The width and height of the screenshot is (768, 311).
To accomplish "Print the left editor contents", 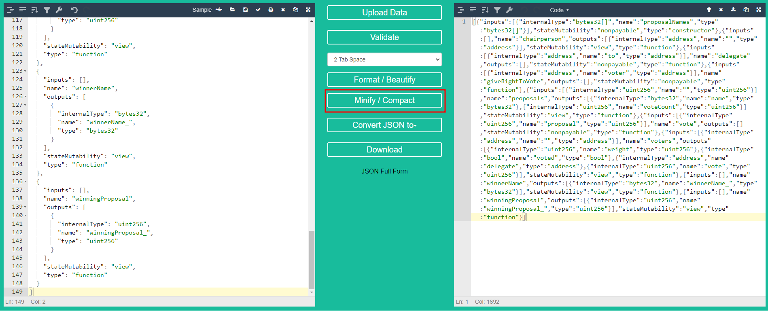I will (x=271, y=10).
